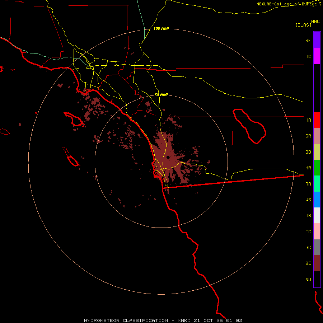Click the RA light green legend swatch
The height and width of the screenshot is (323, 323).
click(317, 184)
